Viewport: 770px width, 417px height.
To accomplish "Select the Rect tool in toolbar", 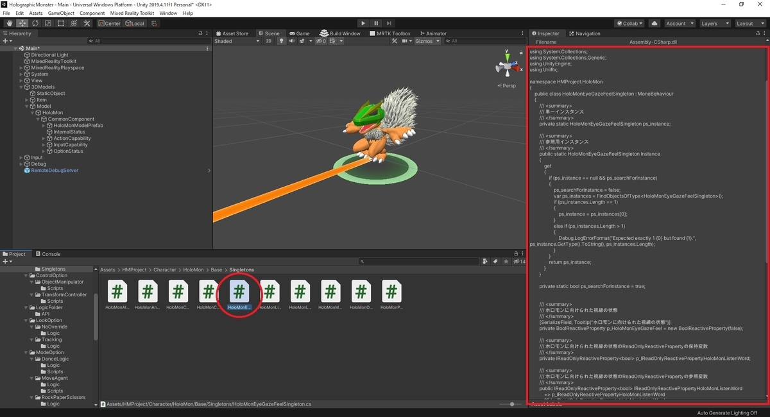I will 60,23.
